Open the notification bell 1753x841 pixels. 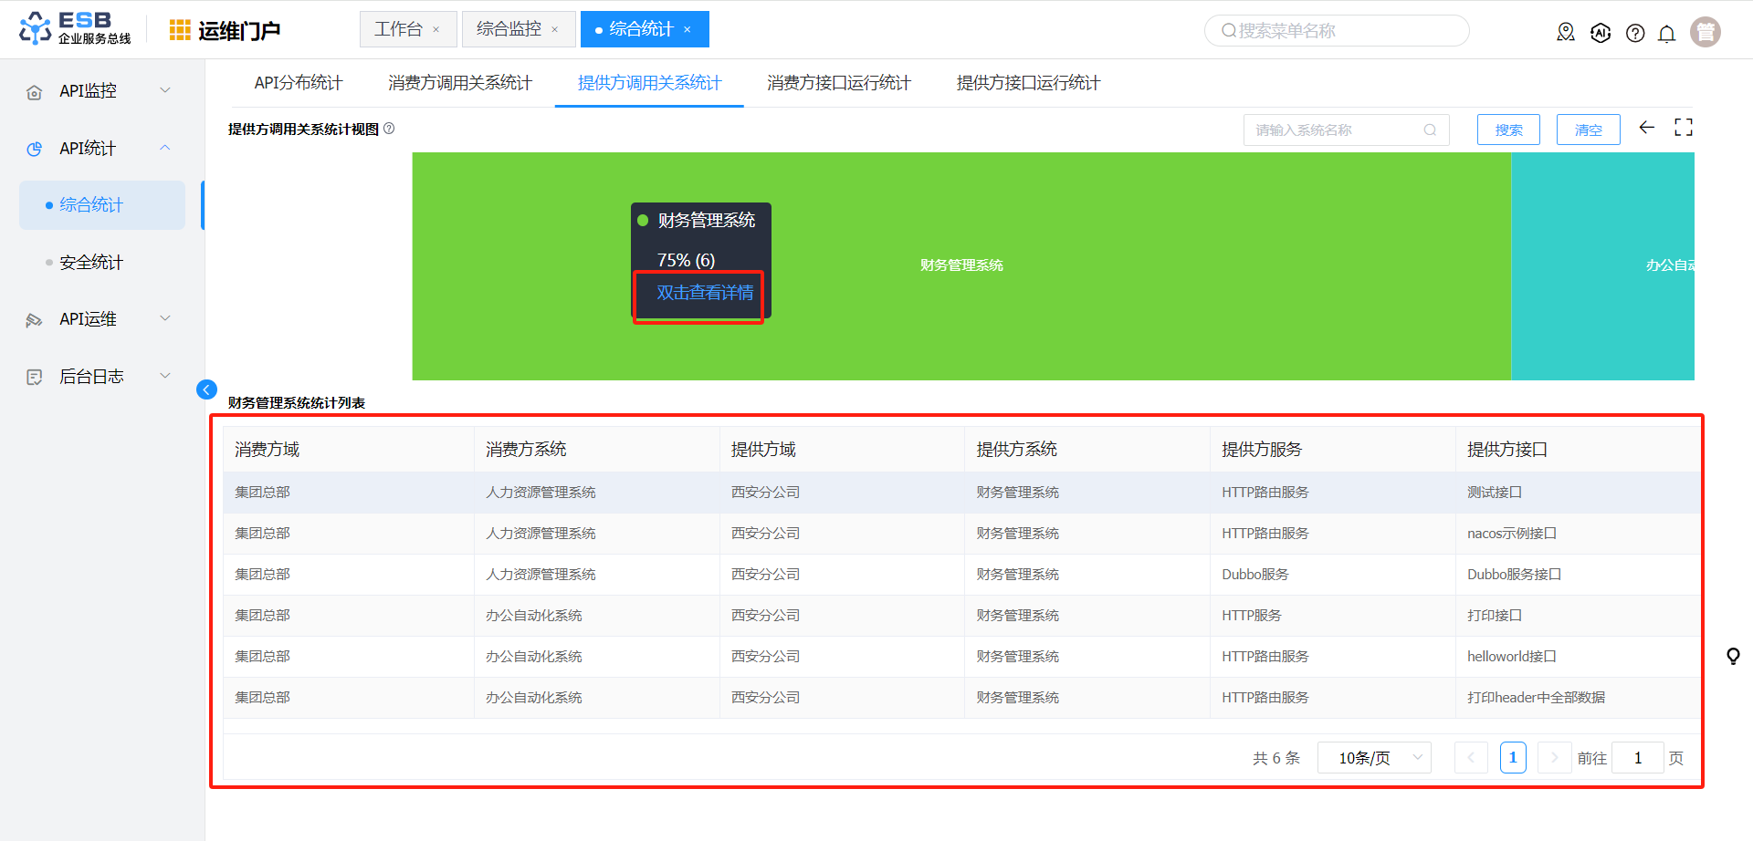[x=1666, y=34]
